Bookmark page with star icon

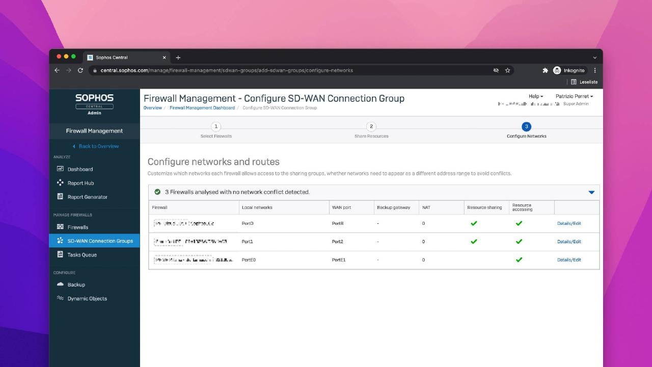[507, 70]
